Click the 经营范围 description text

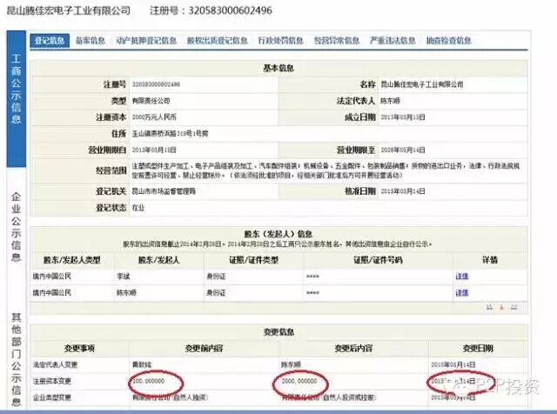pos(325,170)
